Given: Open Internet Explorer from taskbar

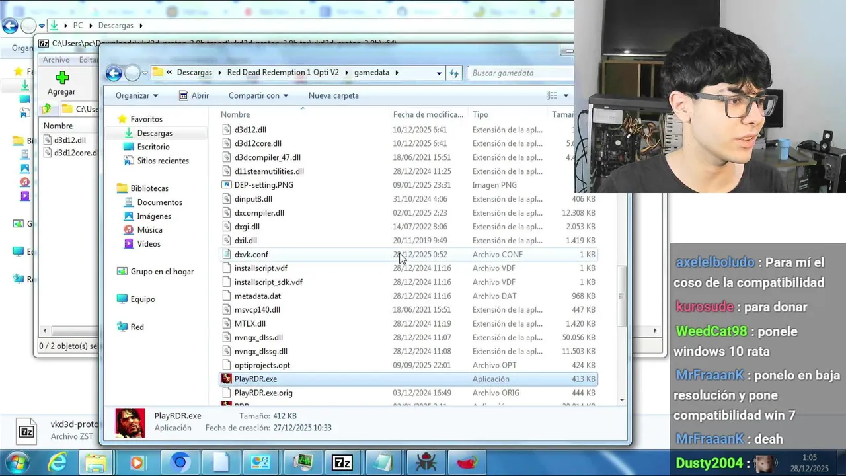Looking at the screenshot, I should (x=58, y=462).
